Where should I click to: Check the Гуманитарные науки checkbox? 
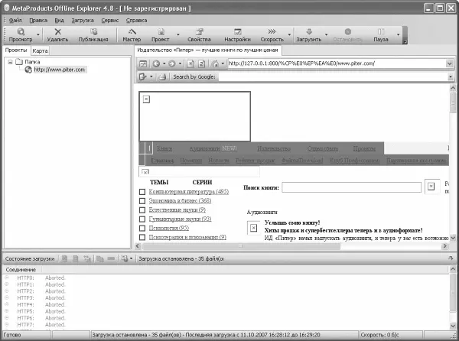click(x=142, y=219)
